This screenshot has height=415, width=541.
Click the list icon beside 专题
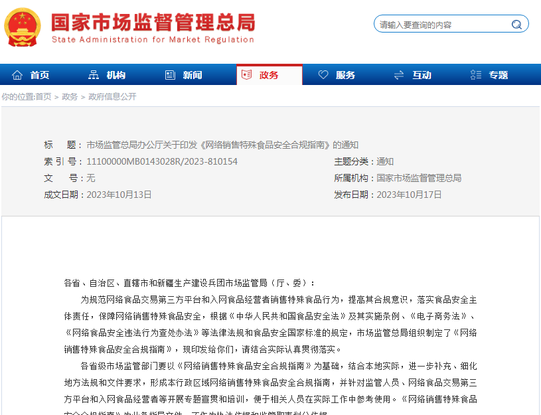474,74
